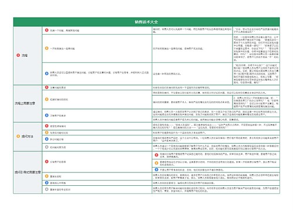Select the red priority-1 icon in 流程's first row
Viewport: 293px width, 211px height.
47,30
